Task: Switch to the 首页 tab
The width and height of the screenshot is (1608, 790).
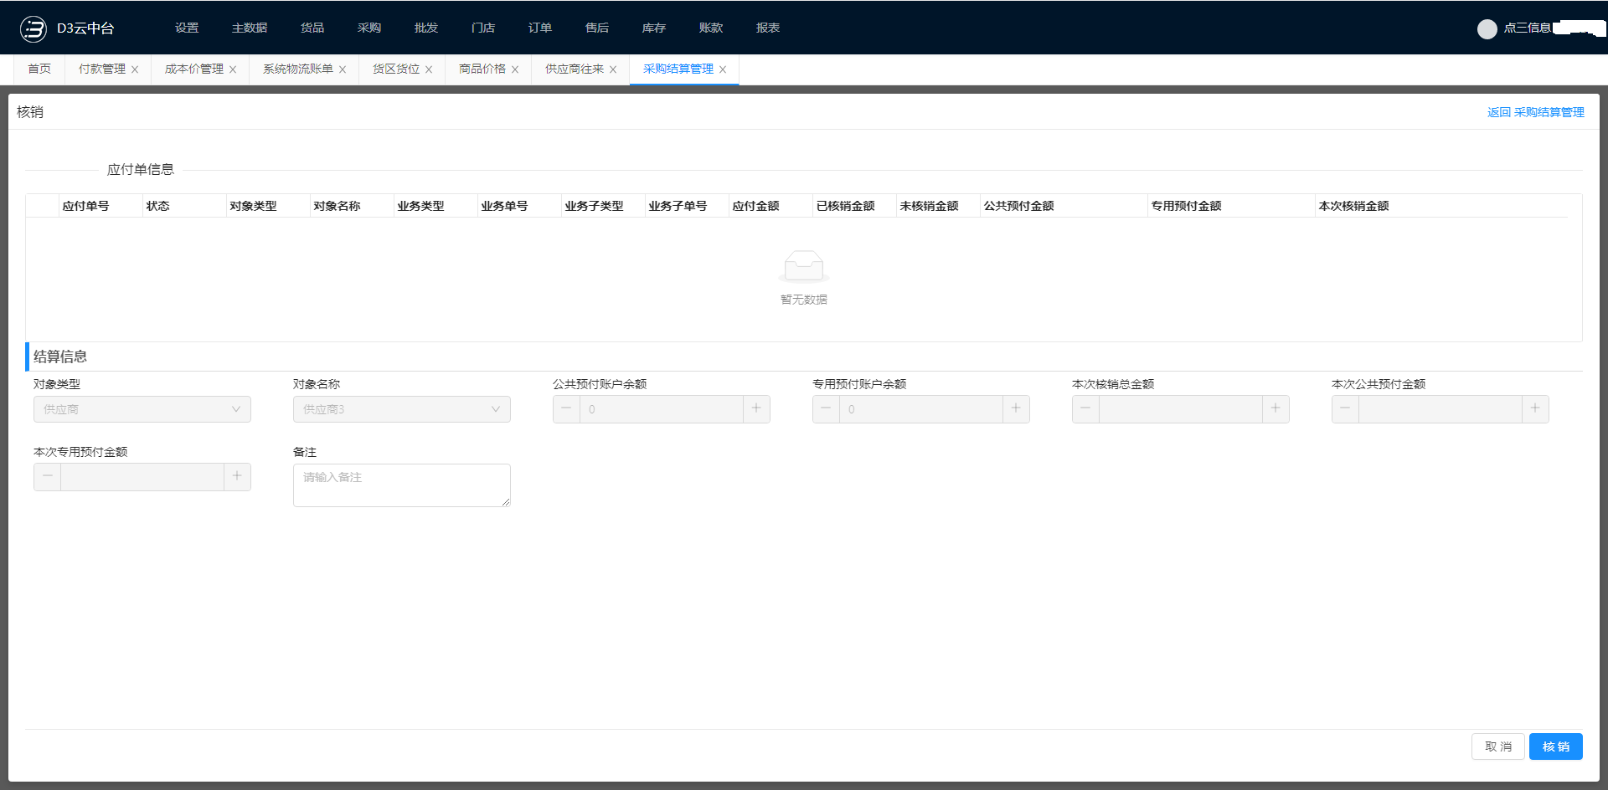Action: pos(39,69)
